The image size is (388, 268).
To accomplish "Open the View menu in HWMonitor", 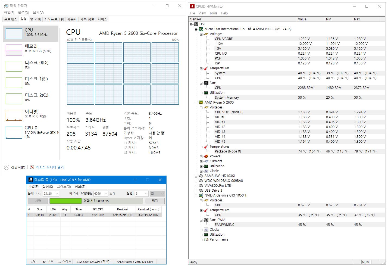I will [x=202, y=13].
